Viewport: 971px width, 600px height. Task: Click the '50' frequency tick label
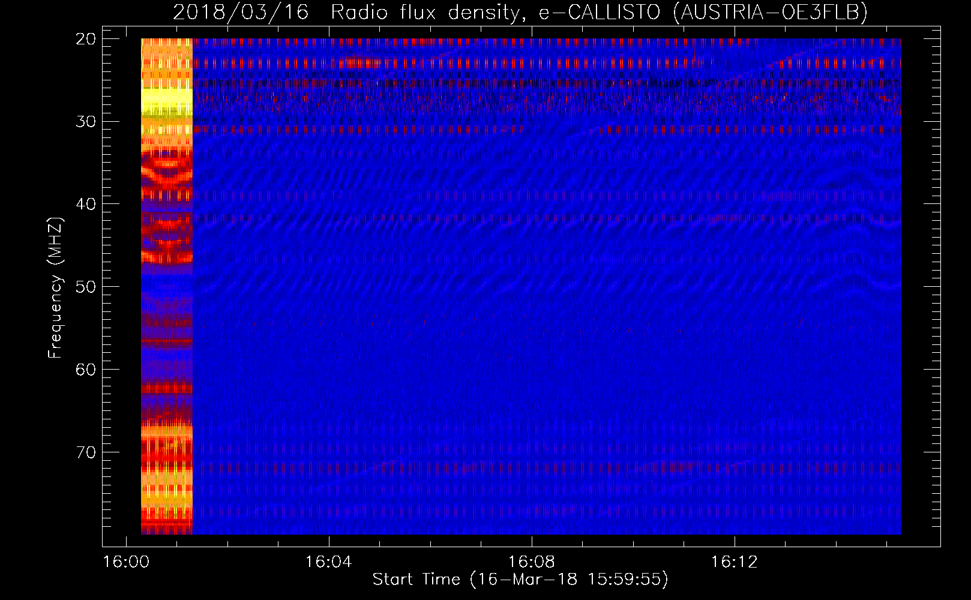coord(86,287)
